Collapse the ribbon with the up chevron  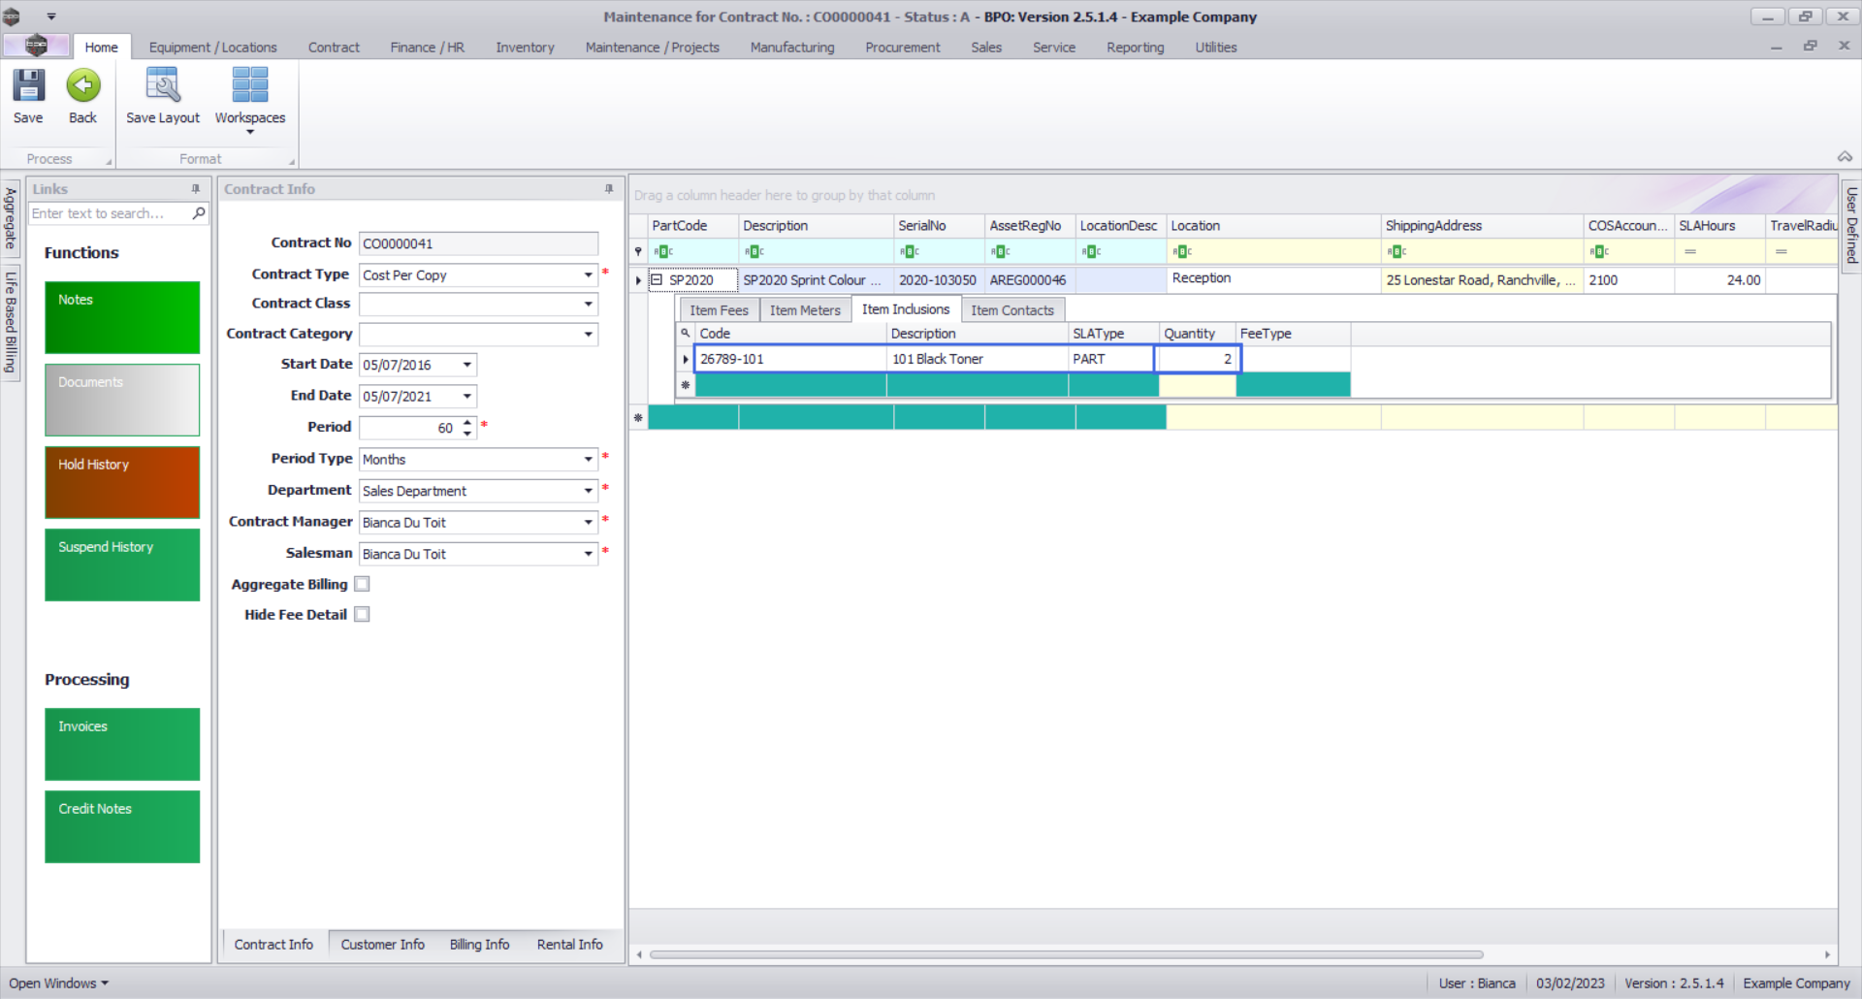click(1844, 157)
